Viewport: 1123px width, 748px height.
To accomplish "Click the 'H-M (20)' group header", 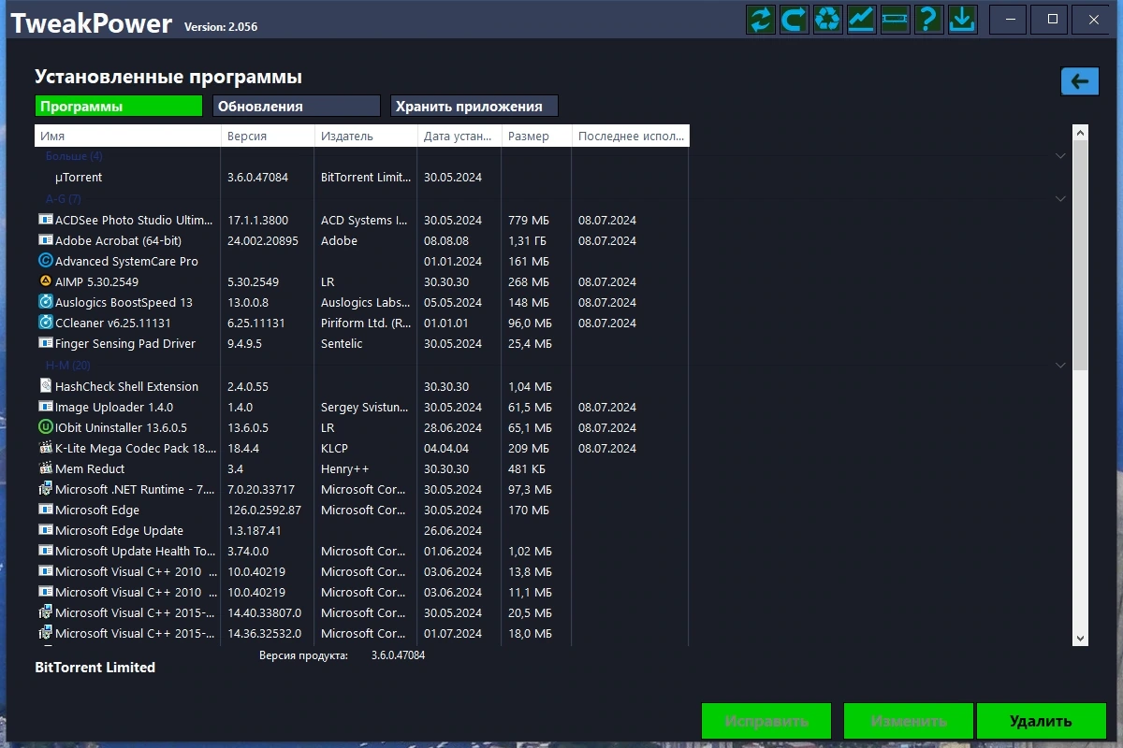I will click(x=68, y=366).
